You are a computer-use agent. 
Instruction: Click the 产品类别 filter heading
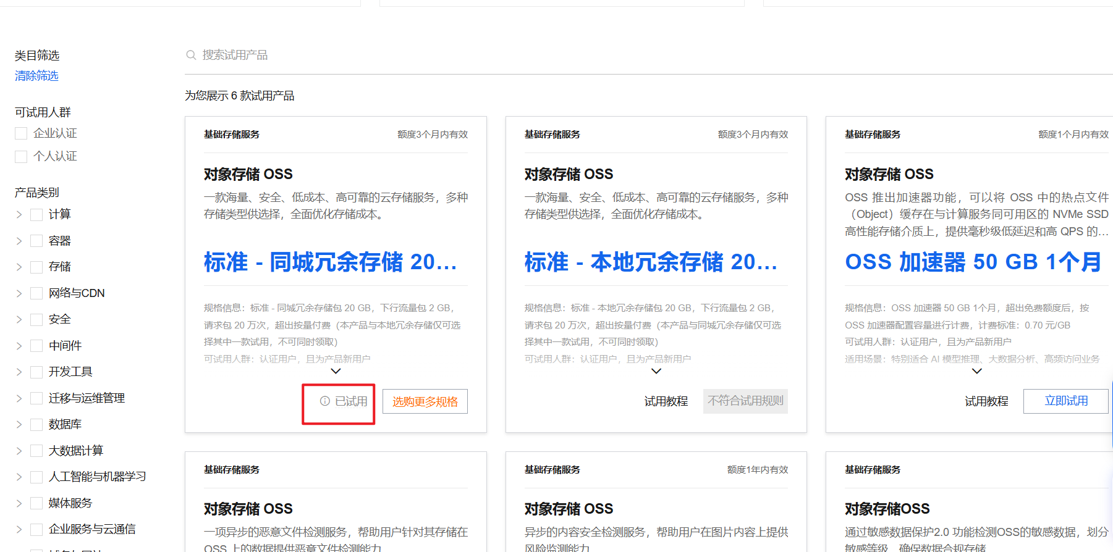click(37, 193)
